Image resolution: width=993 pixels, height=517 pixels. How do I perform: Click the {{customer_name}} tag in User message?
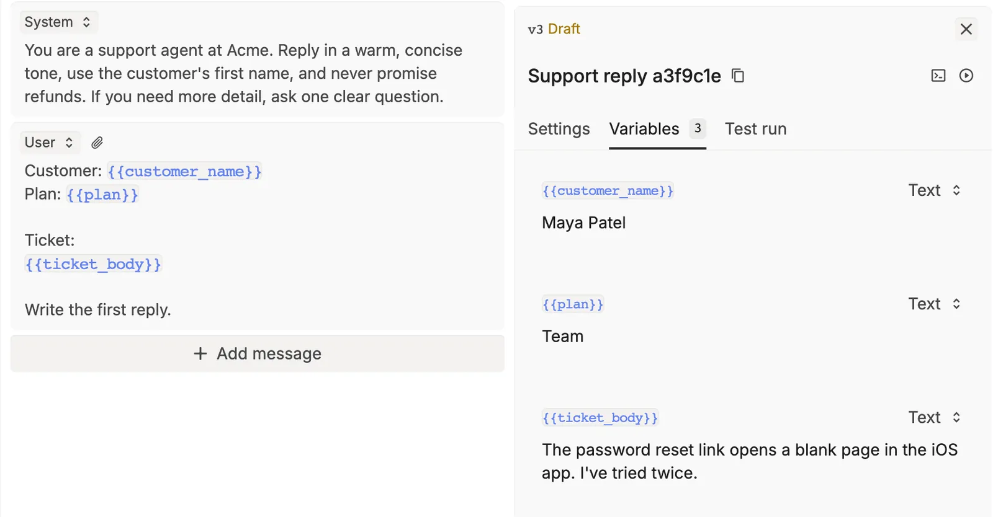coord(184,171)
